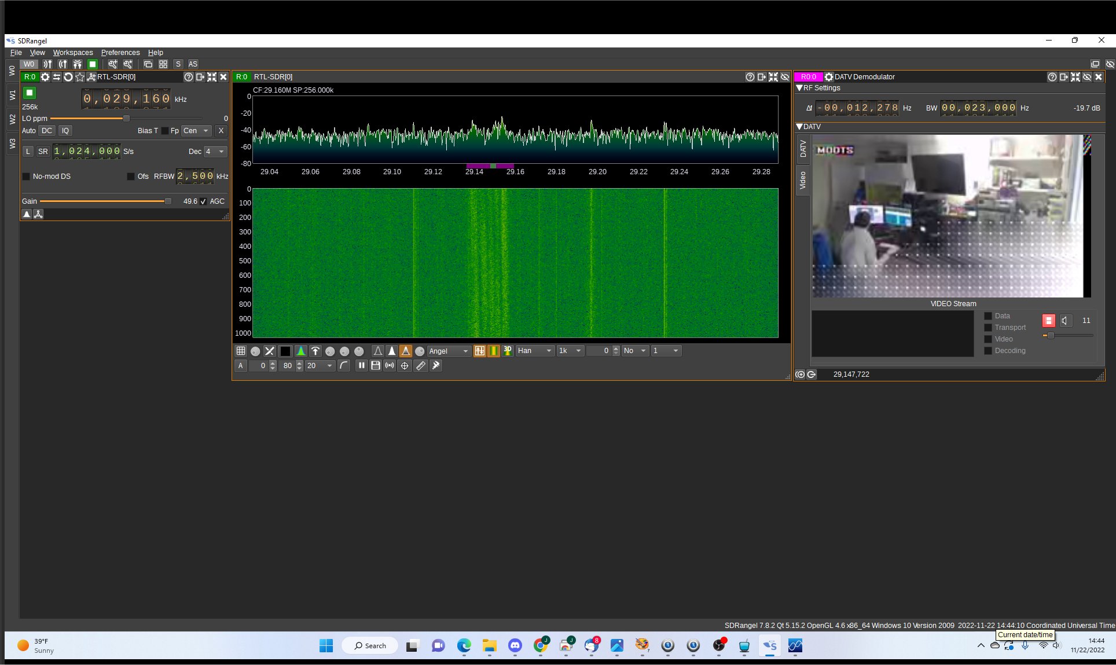Viewport: 1116px width, 665px height.
Task: Open RTL-SDR device settings gear icon
Action: (x=45, y=77)
